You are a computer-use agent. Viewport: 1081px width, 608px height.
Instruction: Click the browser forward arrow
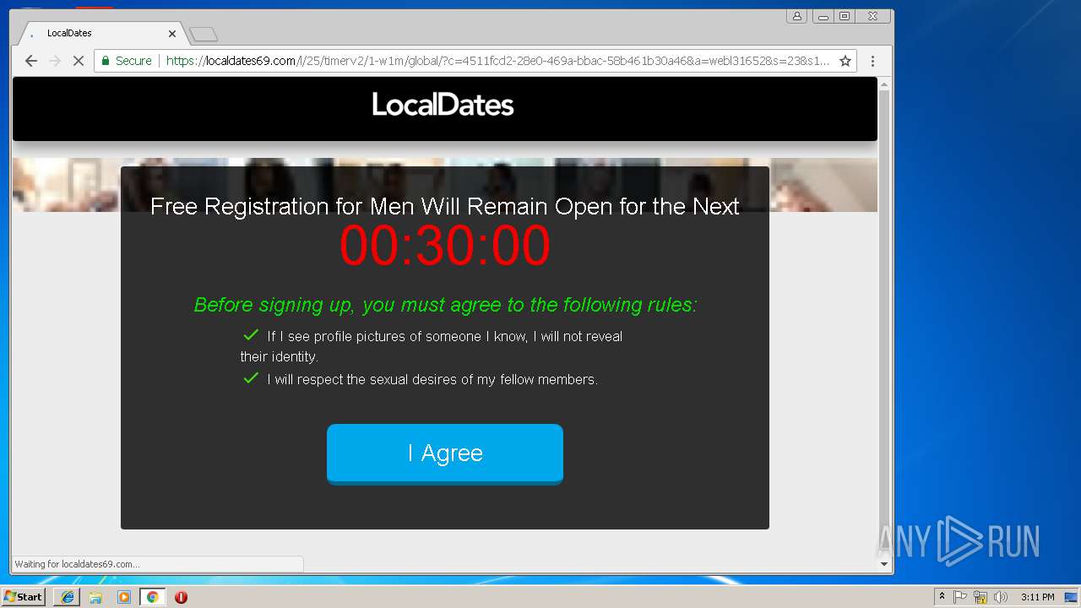pos(55,61)
